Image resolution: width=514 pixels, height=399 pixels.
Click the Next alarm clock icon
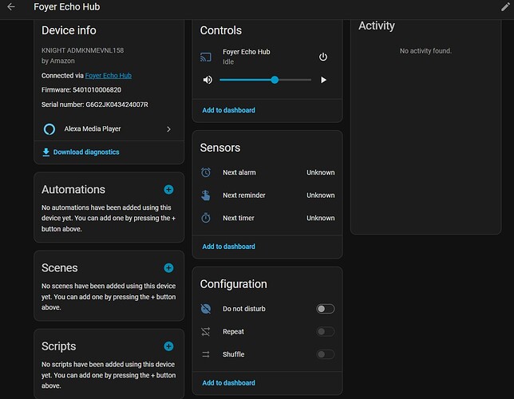(206, 172)
